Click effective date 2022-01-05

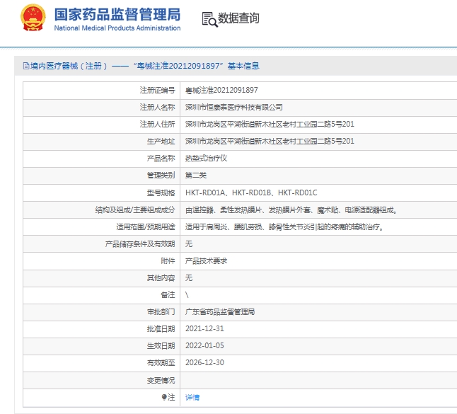pos(204,346)
